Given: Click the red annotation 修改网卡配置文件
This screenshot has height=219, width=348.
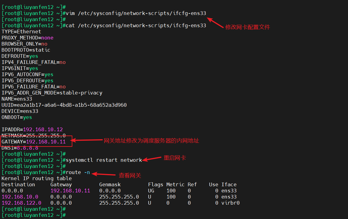Looking at the screenshot, I should 248,27.
